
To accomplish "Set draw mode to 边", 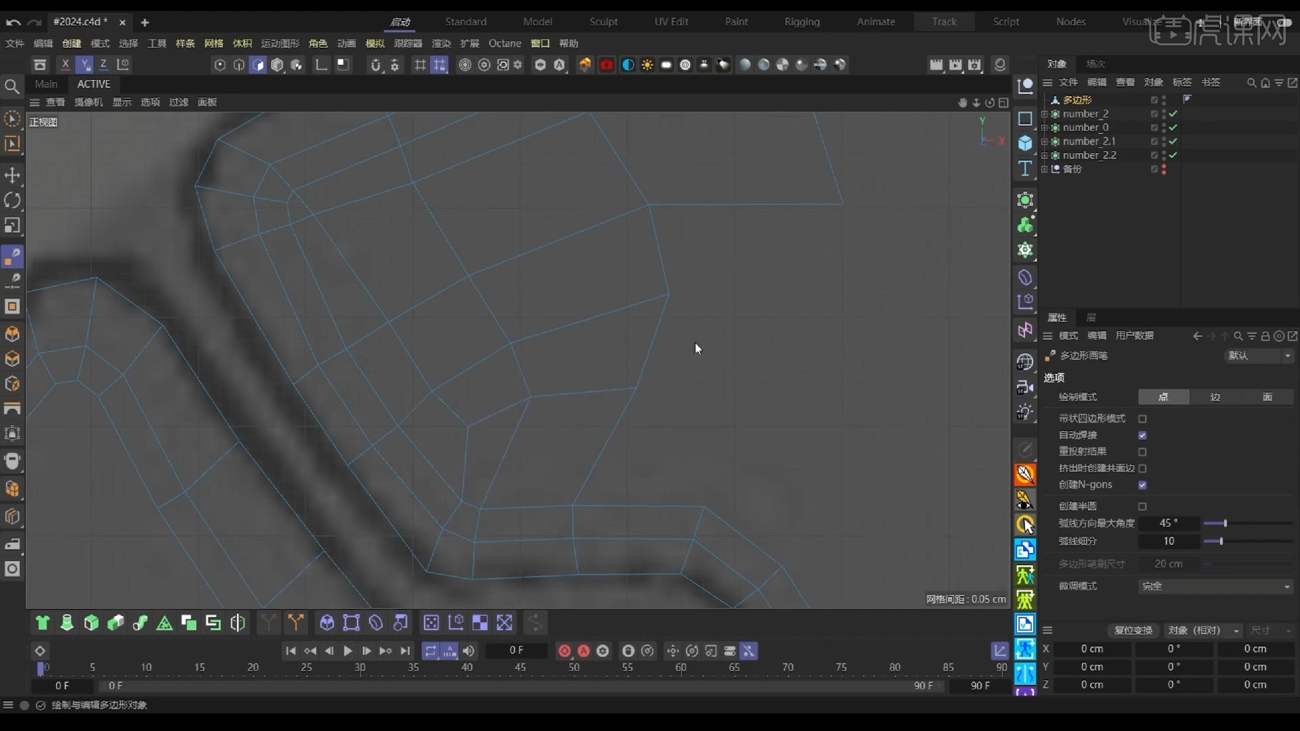I will coord(1215,397).
